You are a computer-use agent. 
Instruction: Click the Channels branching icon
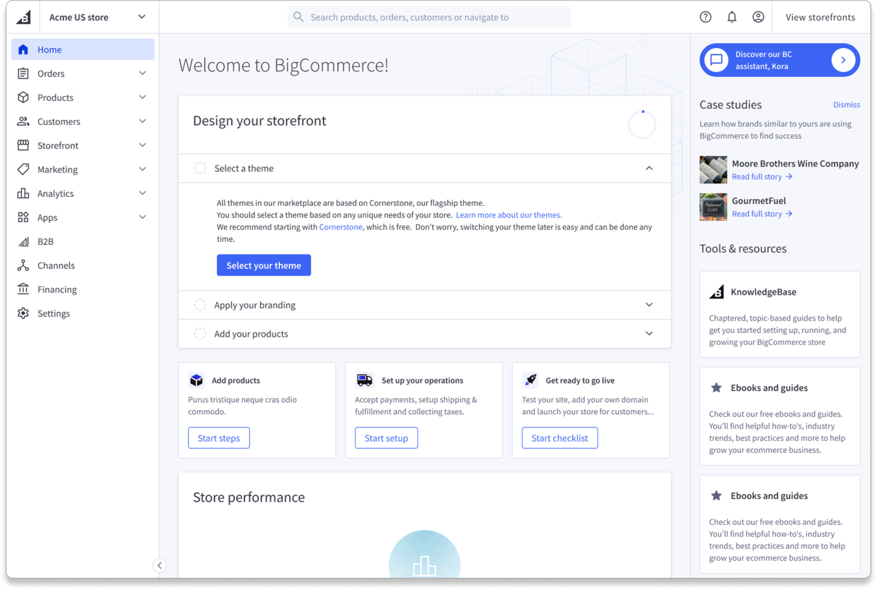[23, 265]
